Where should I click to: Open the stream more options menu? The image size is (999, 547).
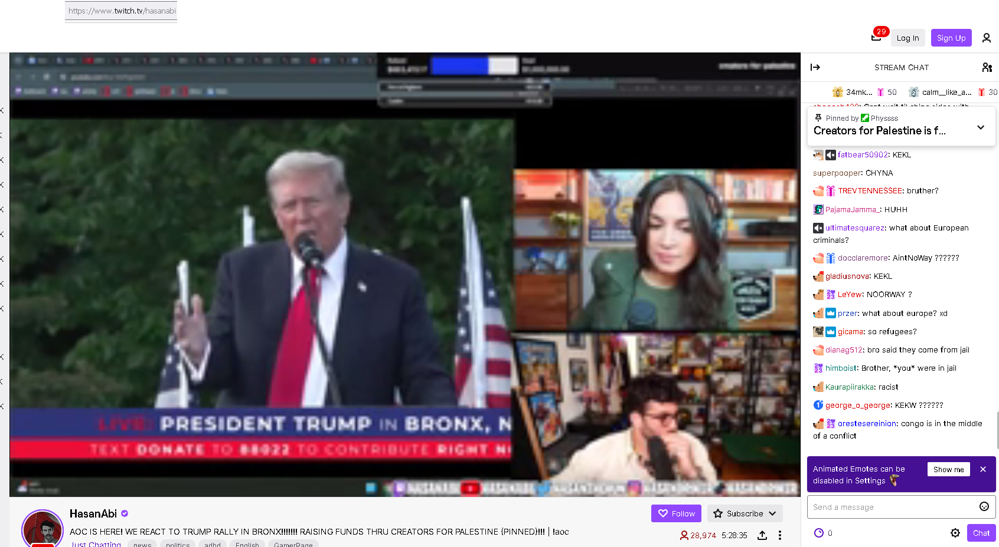click(780, 535)
